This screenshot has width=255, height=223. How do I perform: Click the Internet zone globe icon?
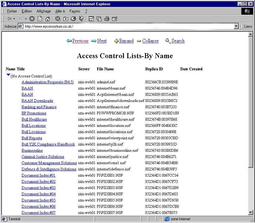click(167, 219)
